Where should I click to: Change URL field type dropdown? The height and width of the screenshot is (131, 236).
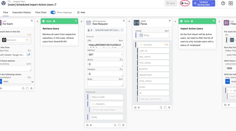(x=121, y=41)
